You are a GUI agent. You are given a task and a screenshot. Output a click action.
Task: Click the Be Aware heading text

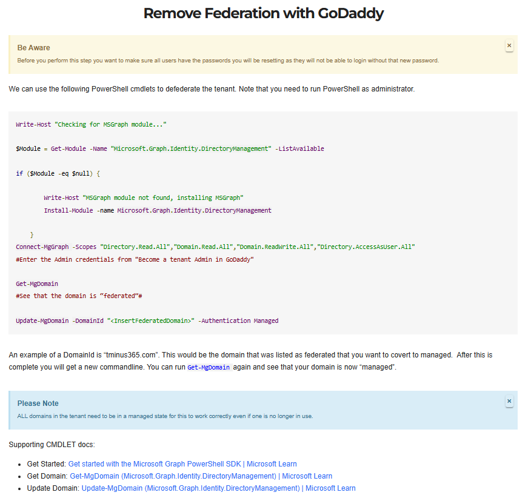(x=33, y=48)
